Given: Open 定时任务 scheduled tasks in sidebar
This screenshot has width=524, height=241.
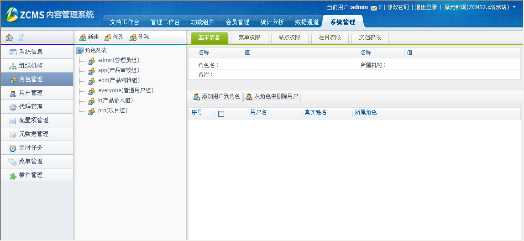Looking at the screenshot, I should (31, 148).
